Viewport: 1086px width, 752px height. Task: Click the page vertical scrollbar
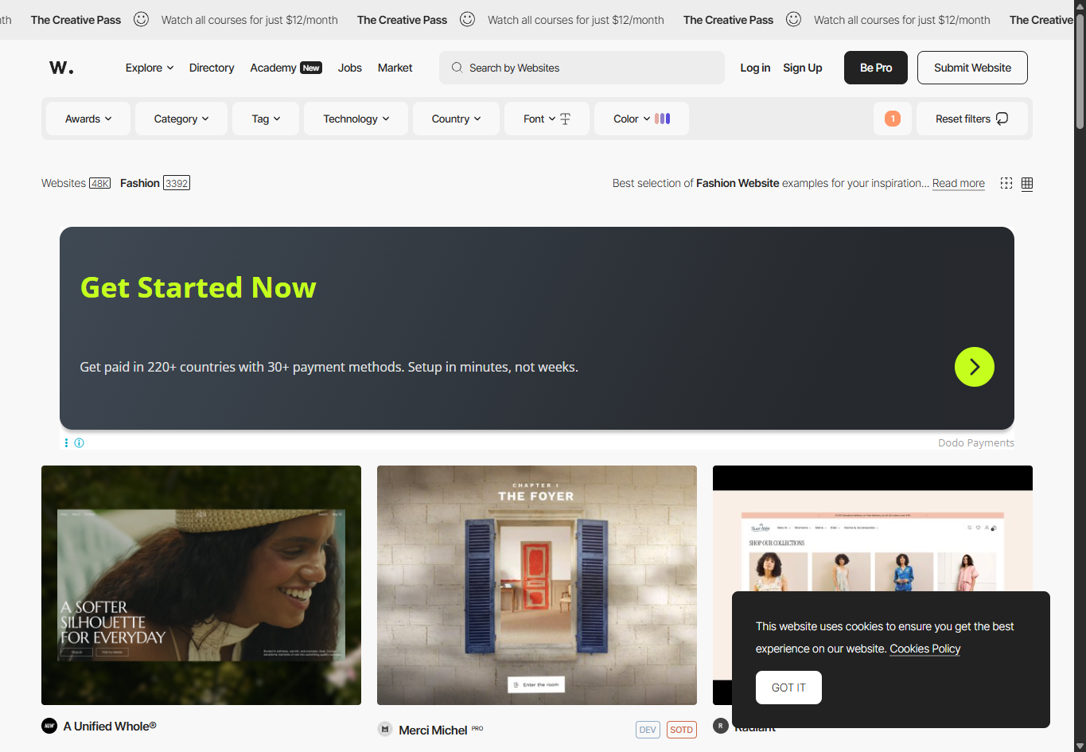1080,72
